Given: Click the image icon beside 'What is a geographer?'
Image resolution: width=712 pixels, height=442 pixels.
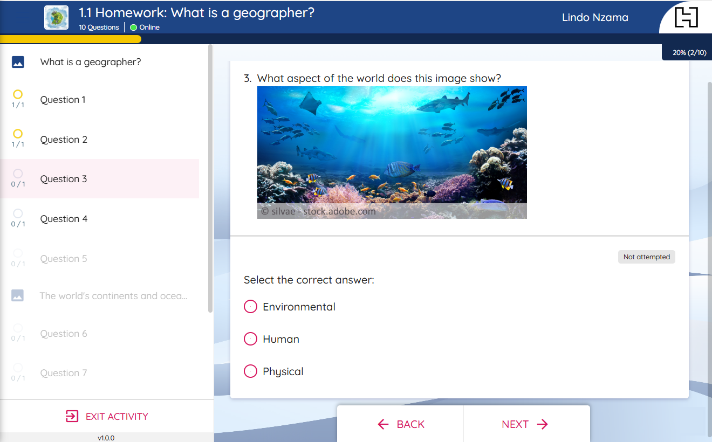Looking at the screenshot, I should (18, 62).
